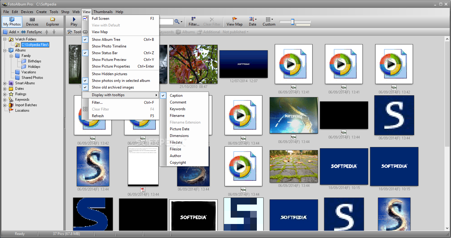Switch to the Devices view

(x=32, y=22)
